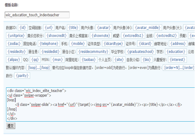Insert the {zodiac} tag

point(14,44)
